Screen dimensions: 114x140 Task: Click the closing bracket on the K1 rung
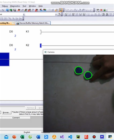pos(41,32)
